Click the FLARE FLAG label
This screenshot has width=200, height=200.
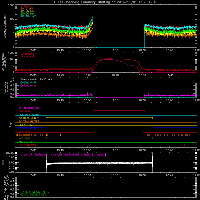tap(26, 125)
